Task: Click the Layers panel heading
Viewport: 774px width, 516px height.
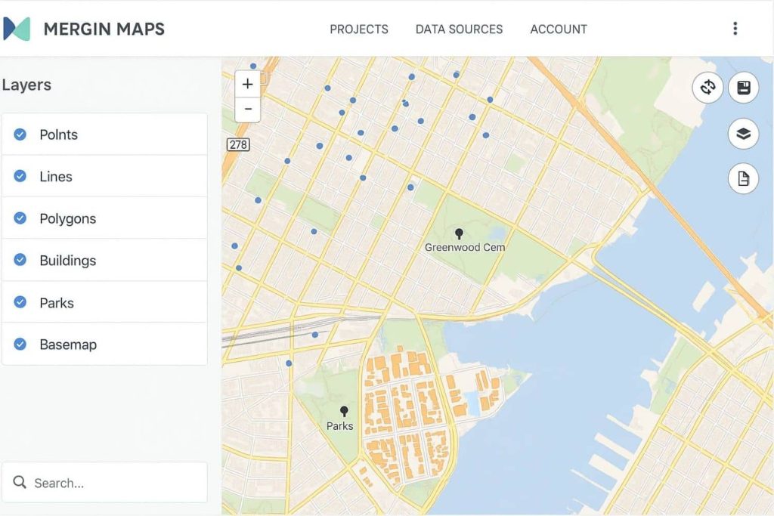Action: coord(26,85)
